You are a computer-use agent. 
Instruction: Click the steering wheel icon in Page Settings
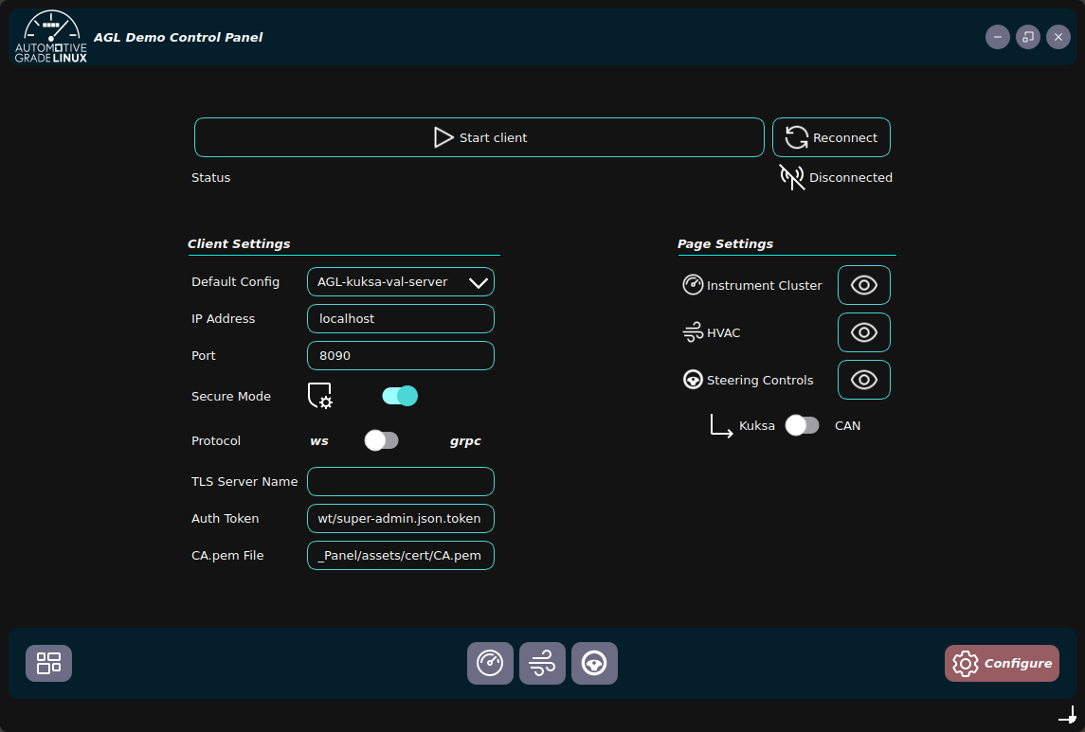point(693,380)
